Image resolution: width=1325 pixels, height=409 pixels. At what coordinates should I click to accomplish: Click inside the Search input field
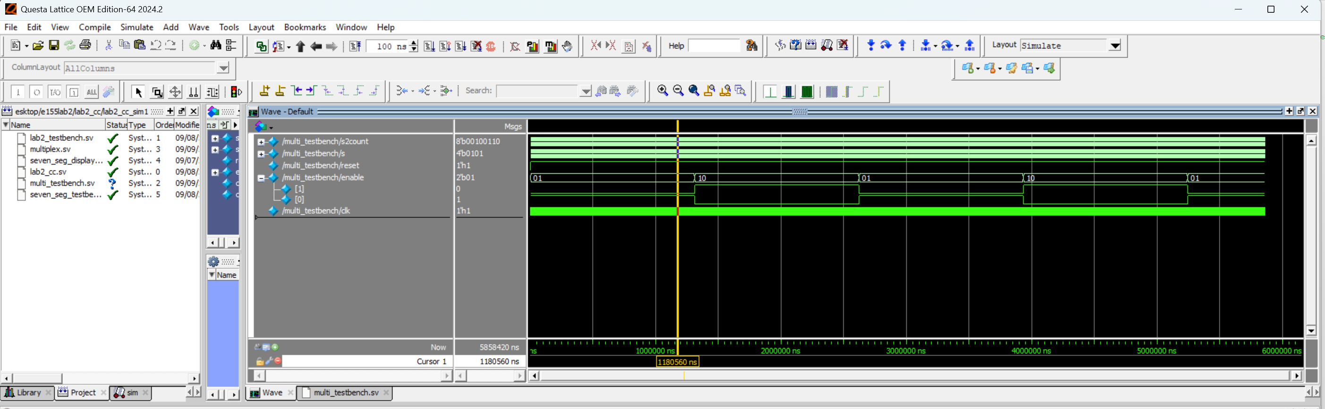click(x=537, y=91)
